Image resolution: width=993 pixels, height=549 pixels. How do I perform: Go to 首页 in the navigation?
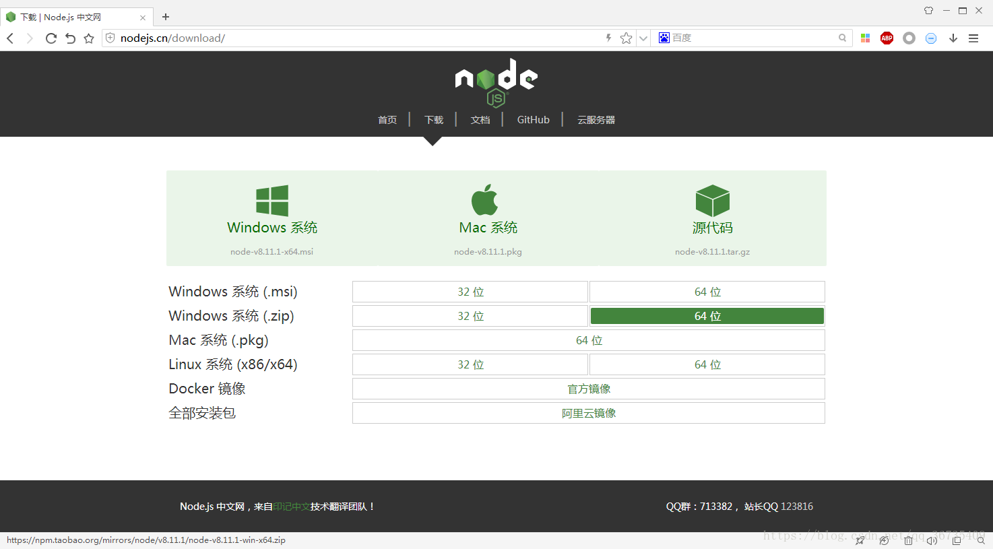tap(387, 120)
